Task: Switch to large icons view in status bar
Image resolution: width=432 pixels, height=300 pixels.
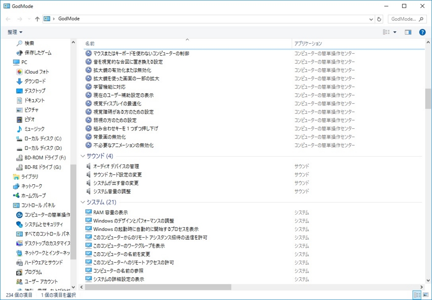Action: pos(425,295)
